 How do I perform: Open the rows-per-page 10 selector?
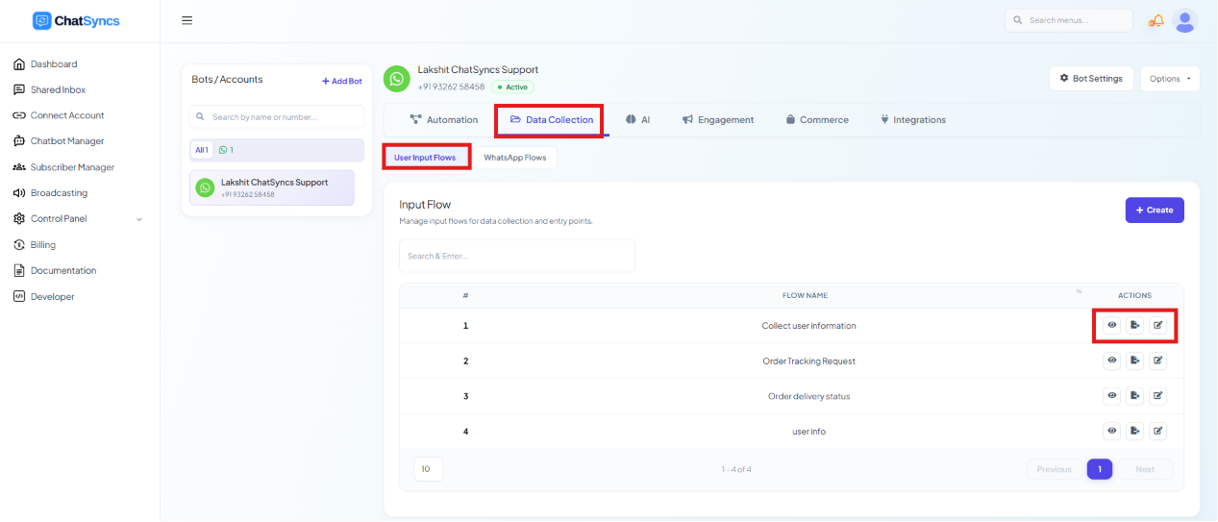coord(429,469)
